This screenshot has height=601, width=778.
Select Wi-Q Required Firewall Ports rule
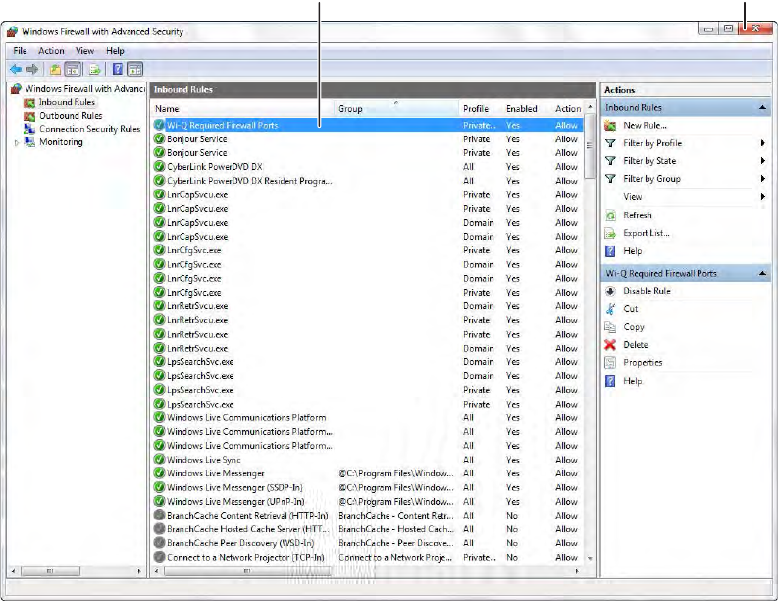coord(367,125)
